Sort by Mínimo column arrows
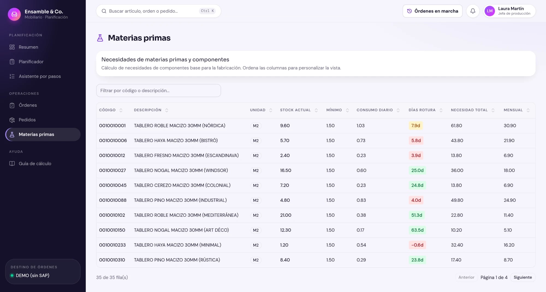The width and height of the screenshot is (546, 292). pyautogui.click(x=347, y=110)
